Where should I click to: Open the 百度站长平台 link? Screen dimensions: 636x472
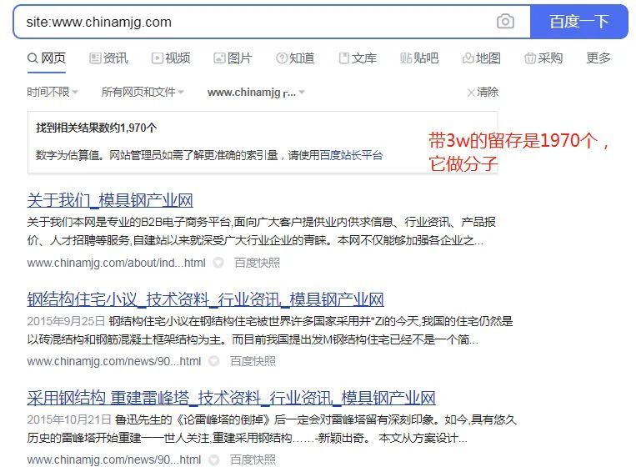[x=351, y=155]
